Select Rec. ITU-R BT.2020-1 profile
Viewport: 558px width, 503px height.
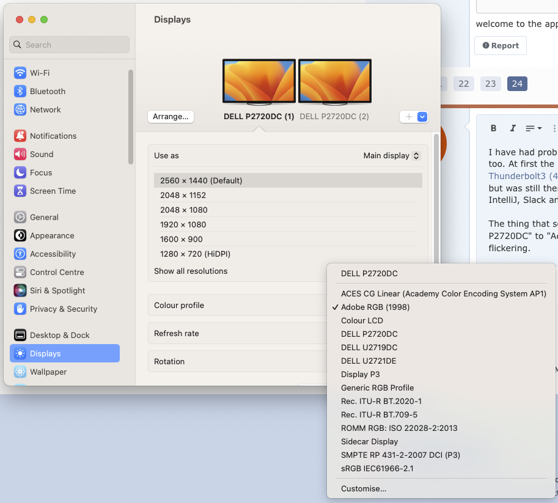point(441,401)
